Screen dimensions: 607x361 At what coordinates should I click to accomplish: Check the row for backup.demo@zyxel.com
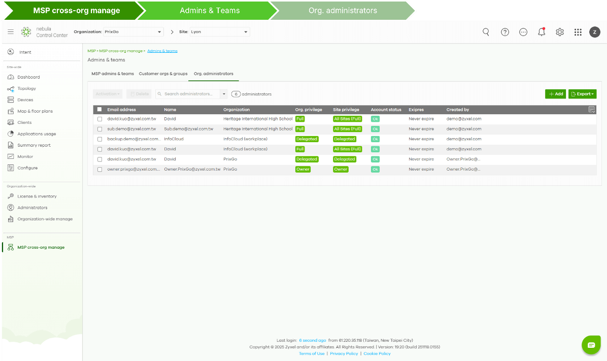pos(99,139)
